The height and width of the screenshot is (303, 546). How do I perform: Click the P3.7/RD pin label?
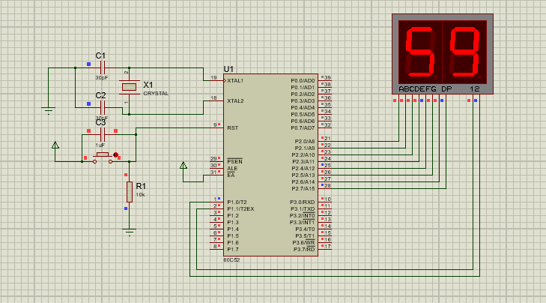[304, 249]
